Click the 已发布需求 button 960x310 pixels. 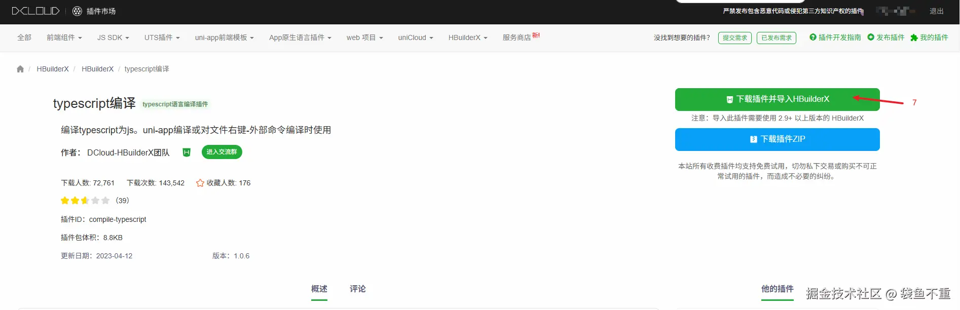click(776, 38)
